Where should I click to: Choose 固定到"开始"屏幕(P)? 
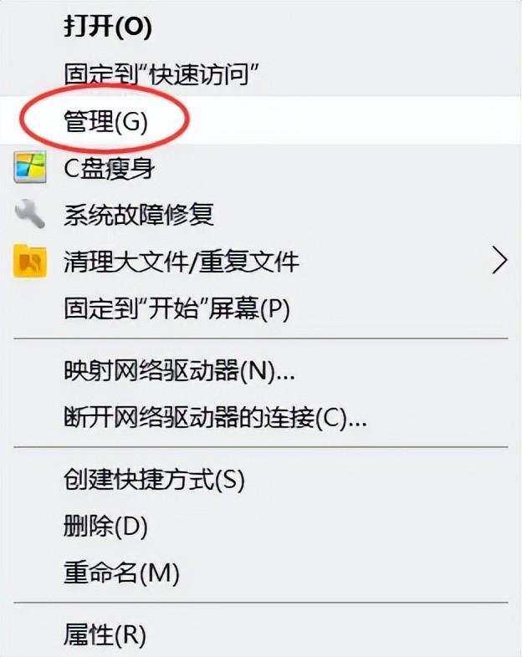tap(261, 308)
